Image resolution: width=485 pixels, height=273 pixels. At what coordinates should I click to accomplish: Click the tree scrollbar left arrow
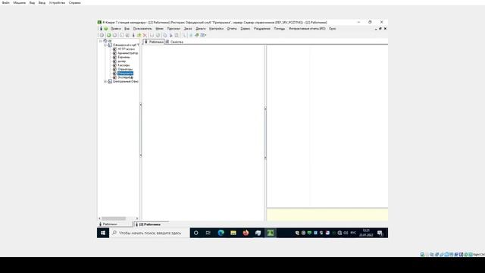[99, 218]
